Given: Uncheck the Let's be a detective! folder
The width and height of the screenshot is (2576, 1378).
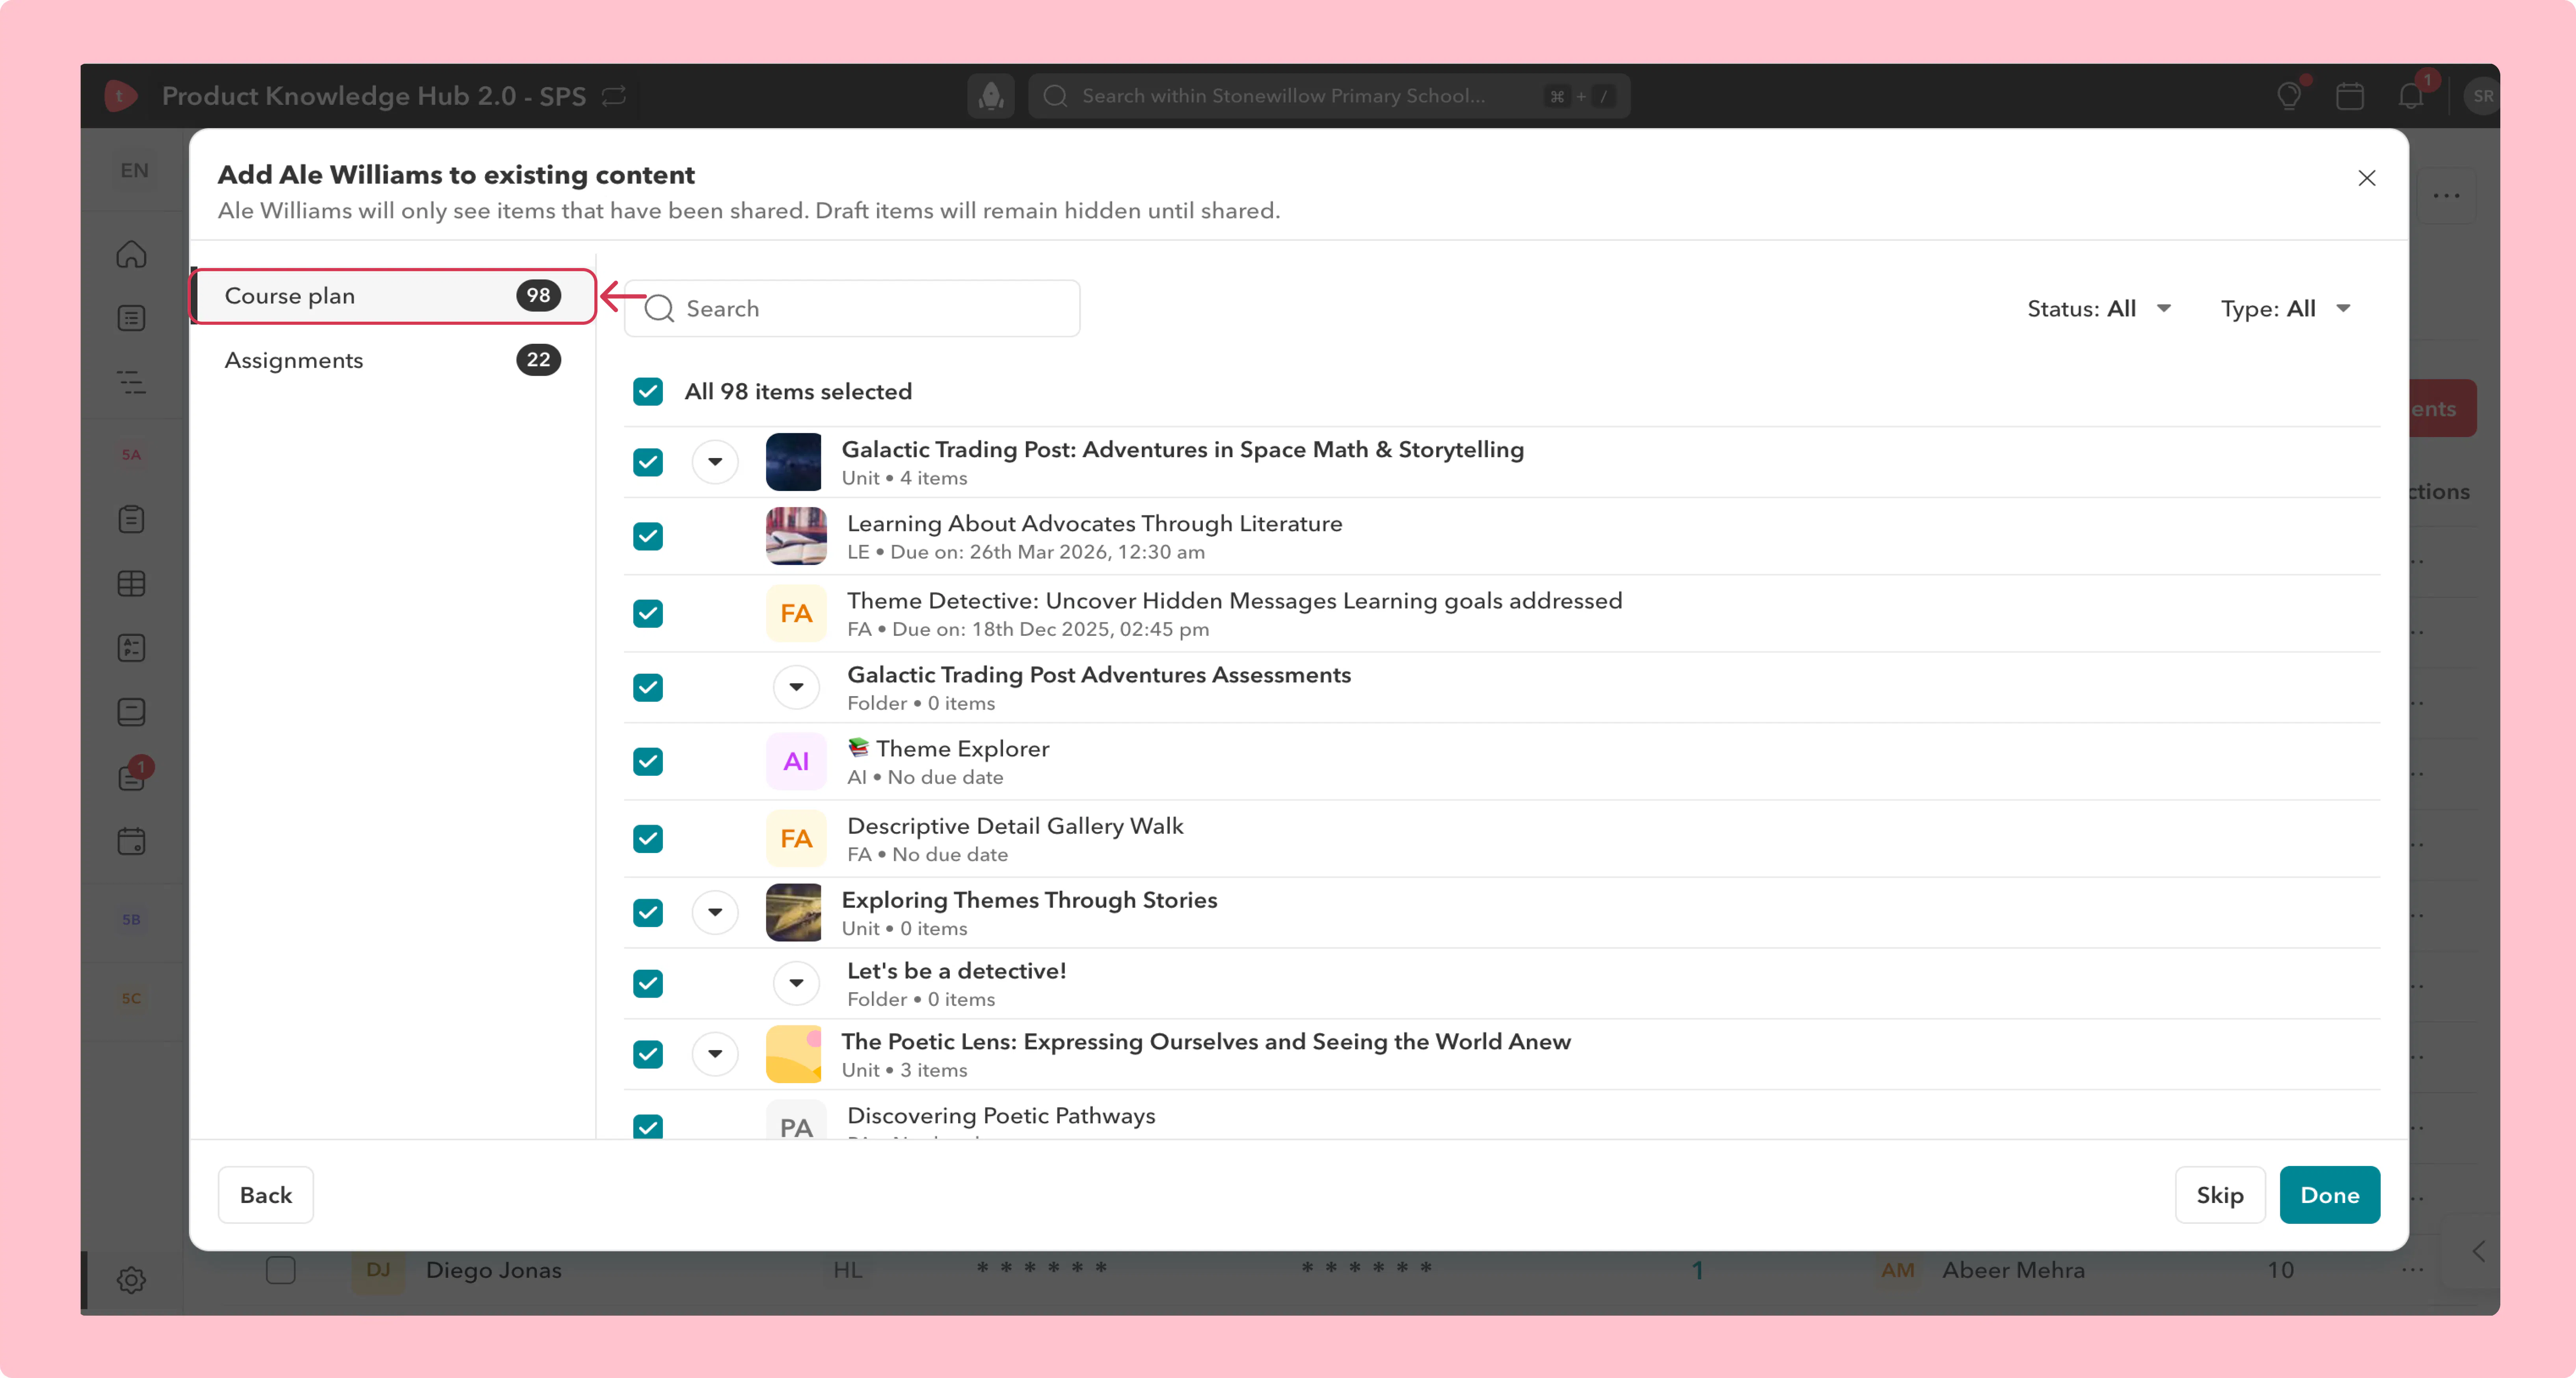Looking at the screenshot, I should click(648, 983).
